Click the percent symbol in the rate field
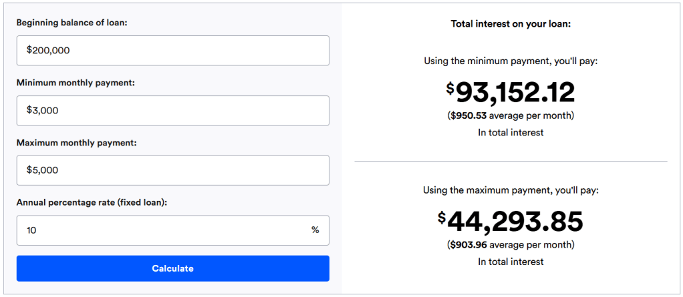This screenshot has width=683, height=297. tap(315, 230)
